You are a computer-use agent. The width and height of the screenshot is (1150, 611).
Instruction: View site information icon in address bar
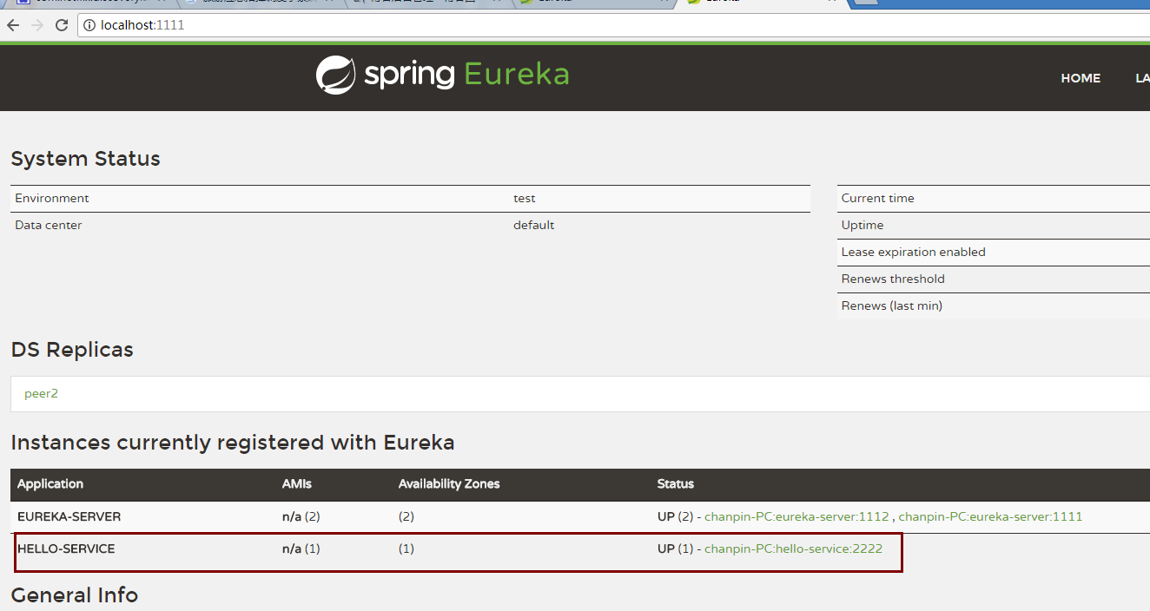pyautogui.click(x=89, y=25)
